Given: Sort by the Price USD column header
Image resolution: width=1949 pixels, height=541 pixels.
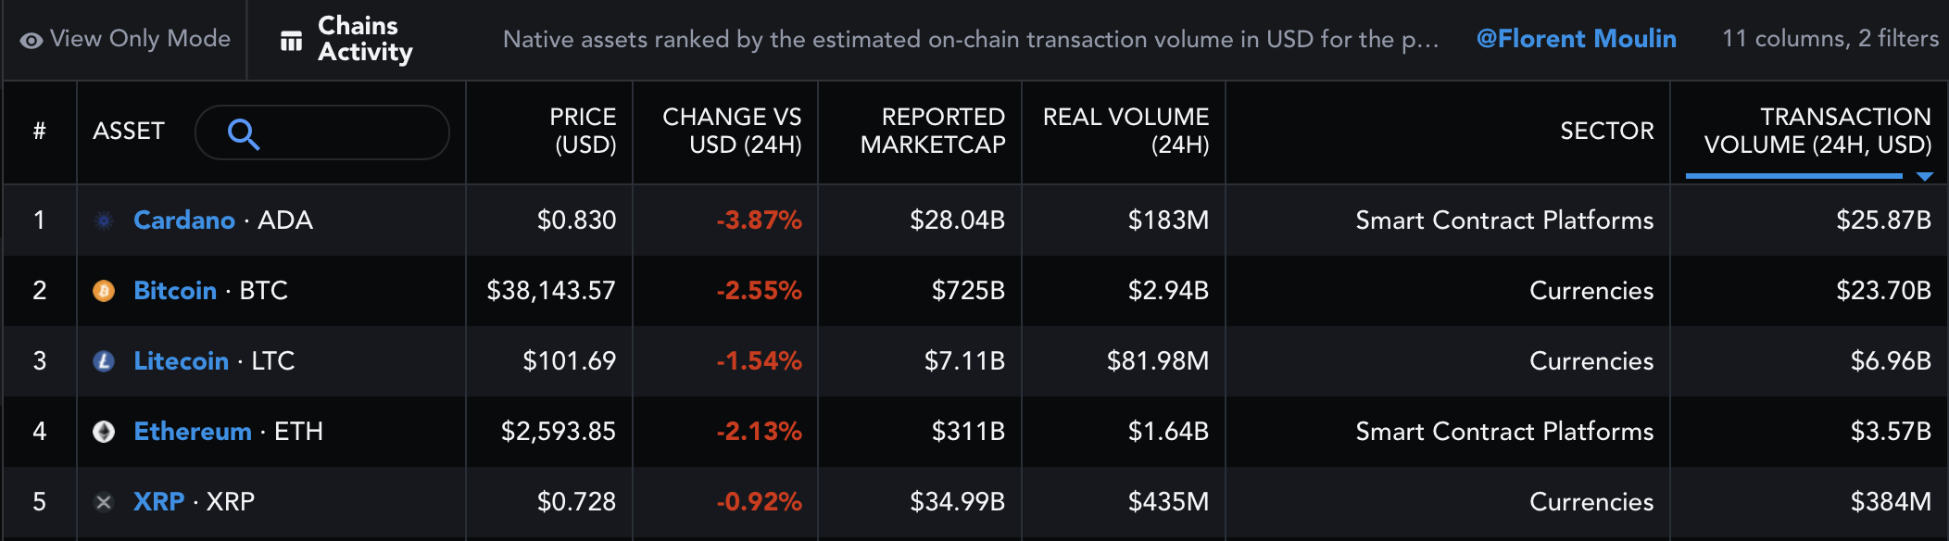Looking at the screenshot, I should click(x=583, y=131).
